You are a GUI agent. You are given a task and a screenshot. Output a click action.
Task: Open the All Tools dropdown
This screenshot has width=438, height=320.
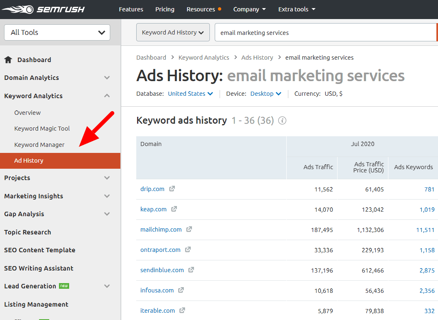[57, 32]
